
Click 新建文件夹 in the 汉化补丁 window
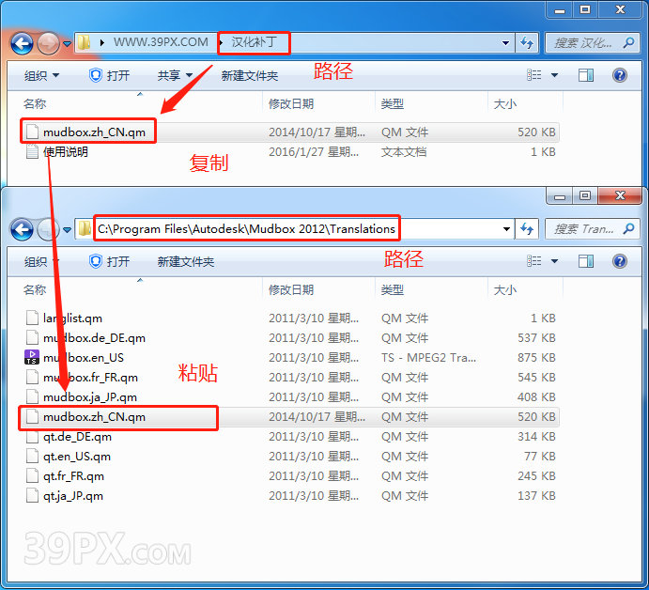click(250, 75)
